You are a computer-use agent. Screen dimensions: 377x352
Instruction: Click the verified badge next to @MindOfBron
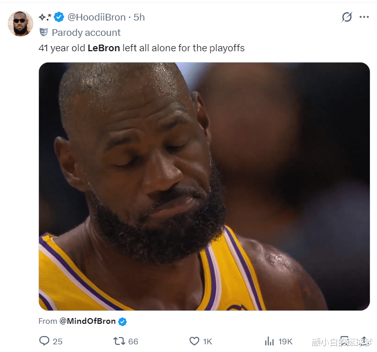click(123, 322)
